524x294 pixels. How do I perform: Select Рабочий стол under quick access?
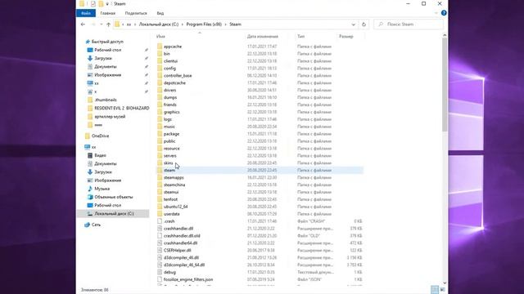pos(107,50)
